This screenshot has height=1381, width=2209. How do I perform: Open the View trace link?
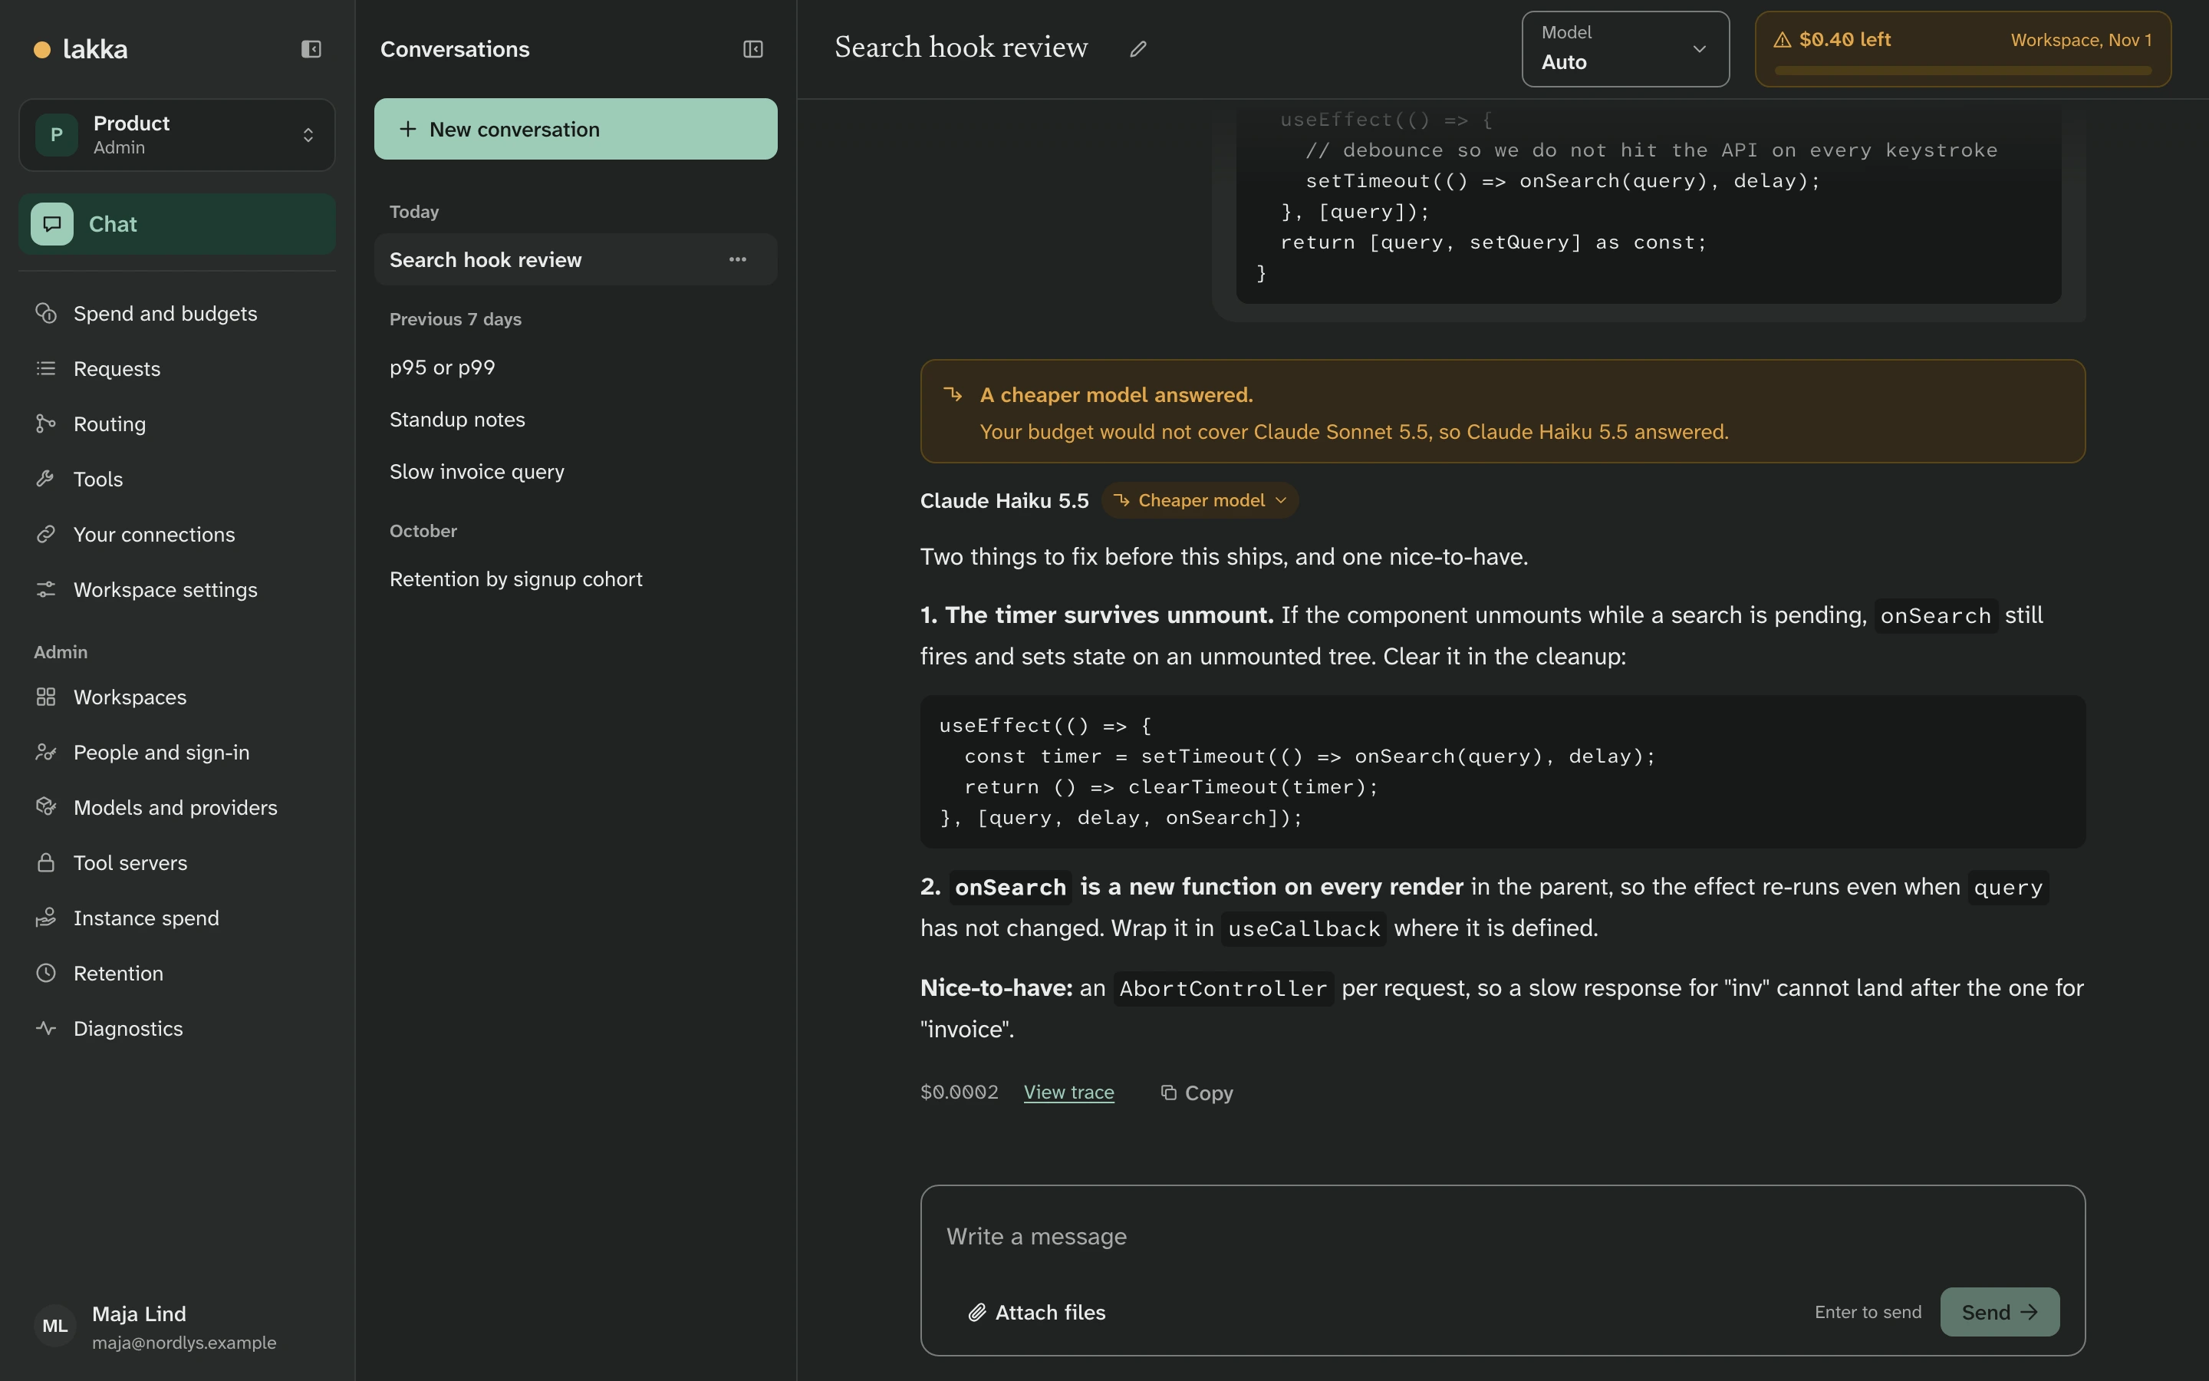pos(1069,1093)
